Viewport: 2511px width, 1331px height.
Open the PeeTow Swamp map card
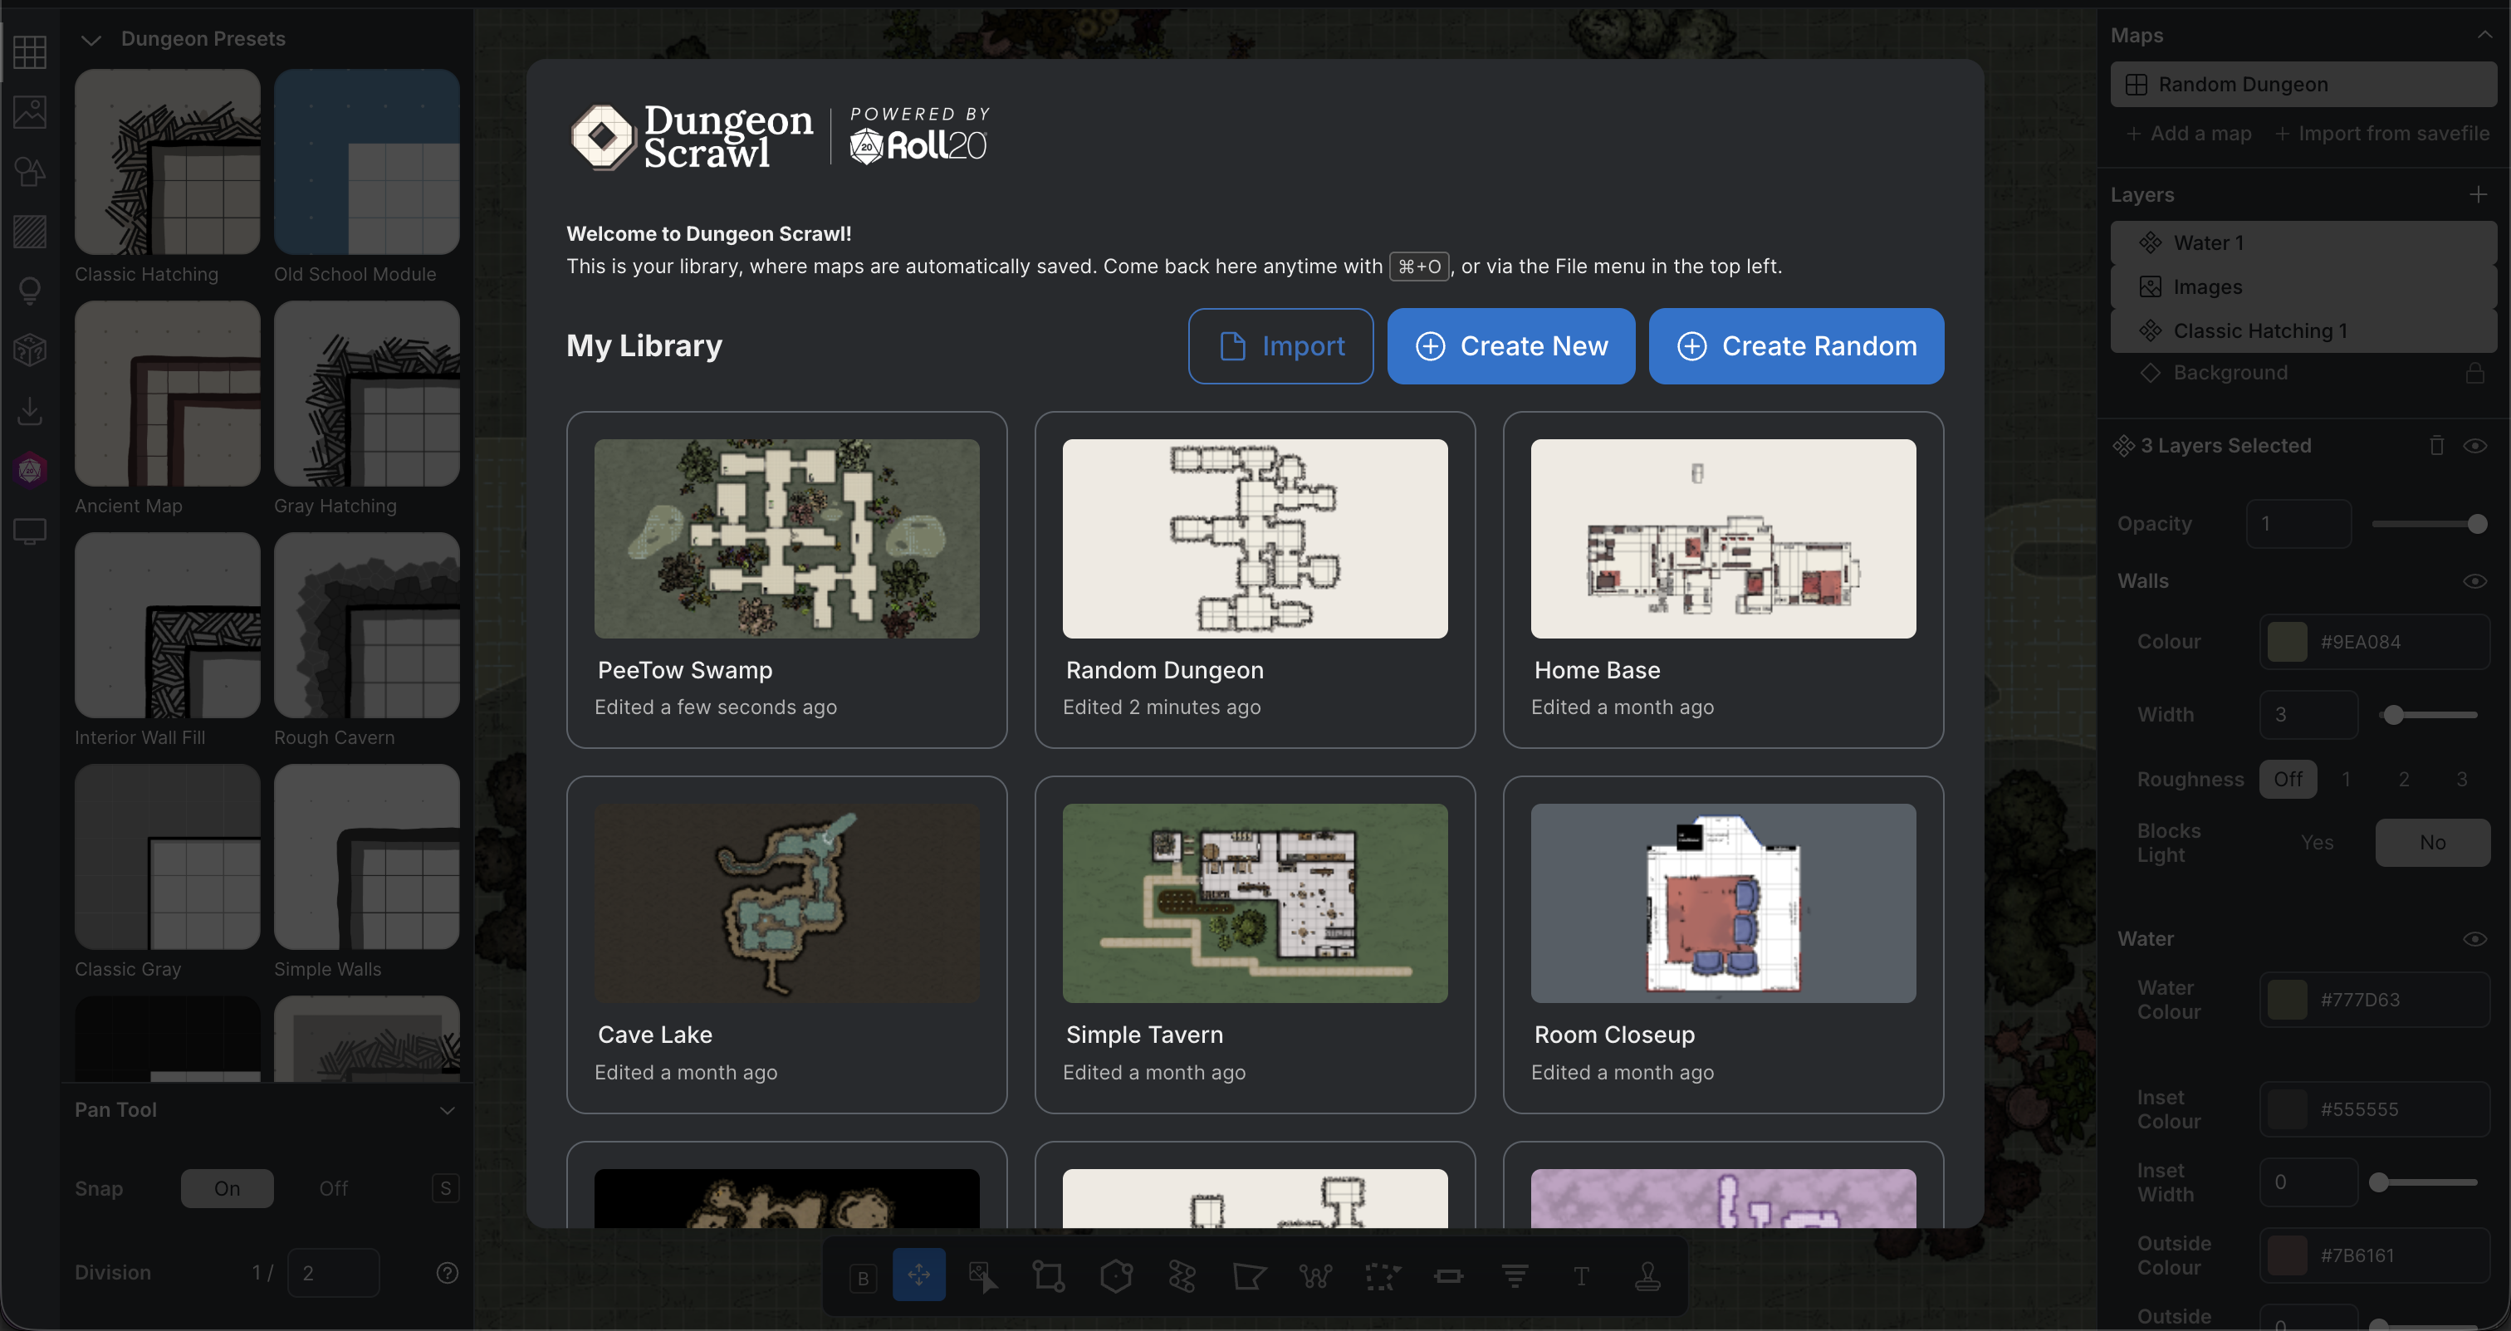tap(786, 580)
